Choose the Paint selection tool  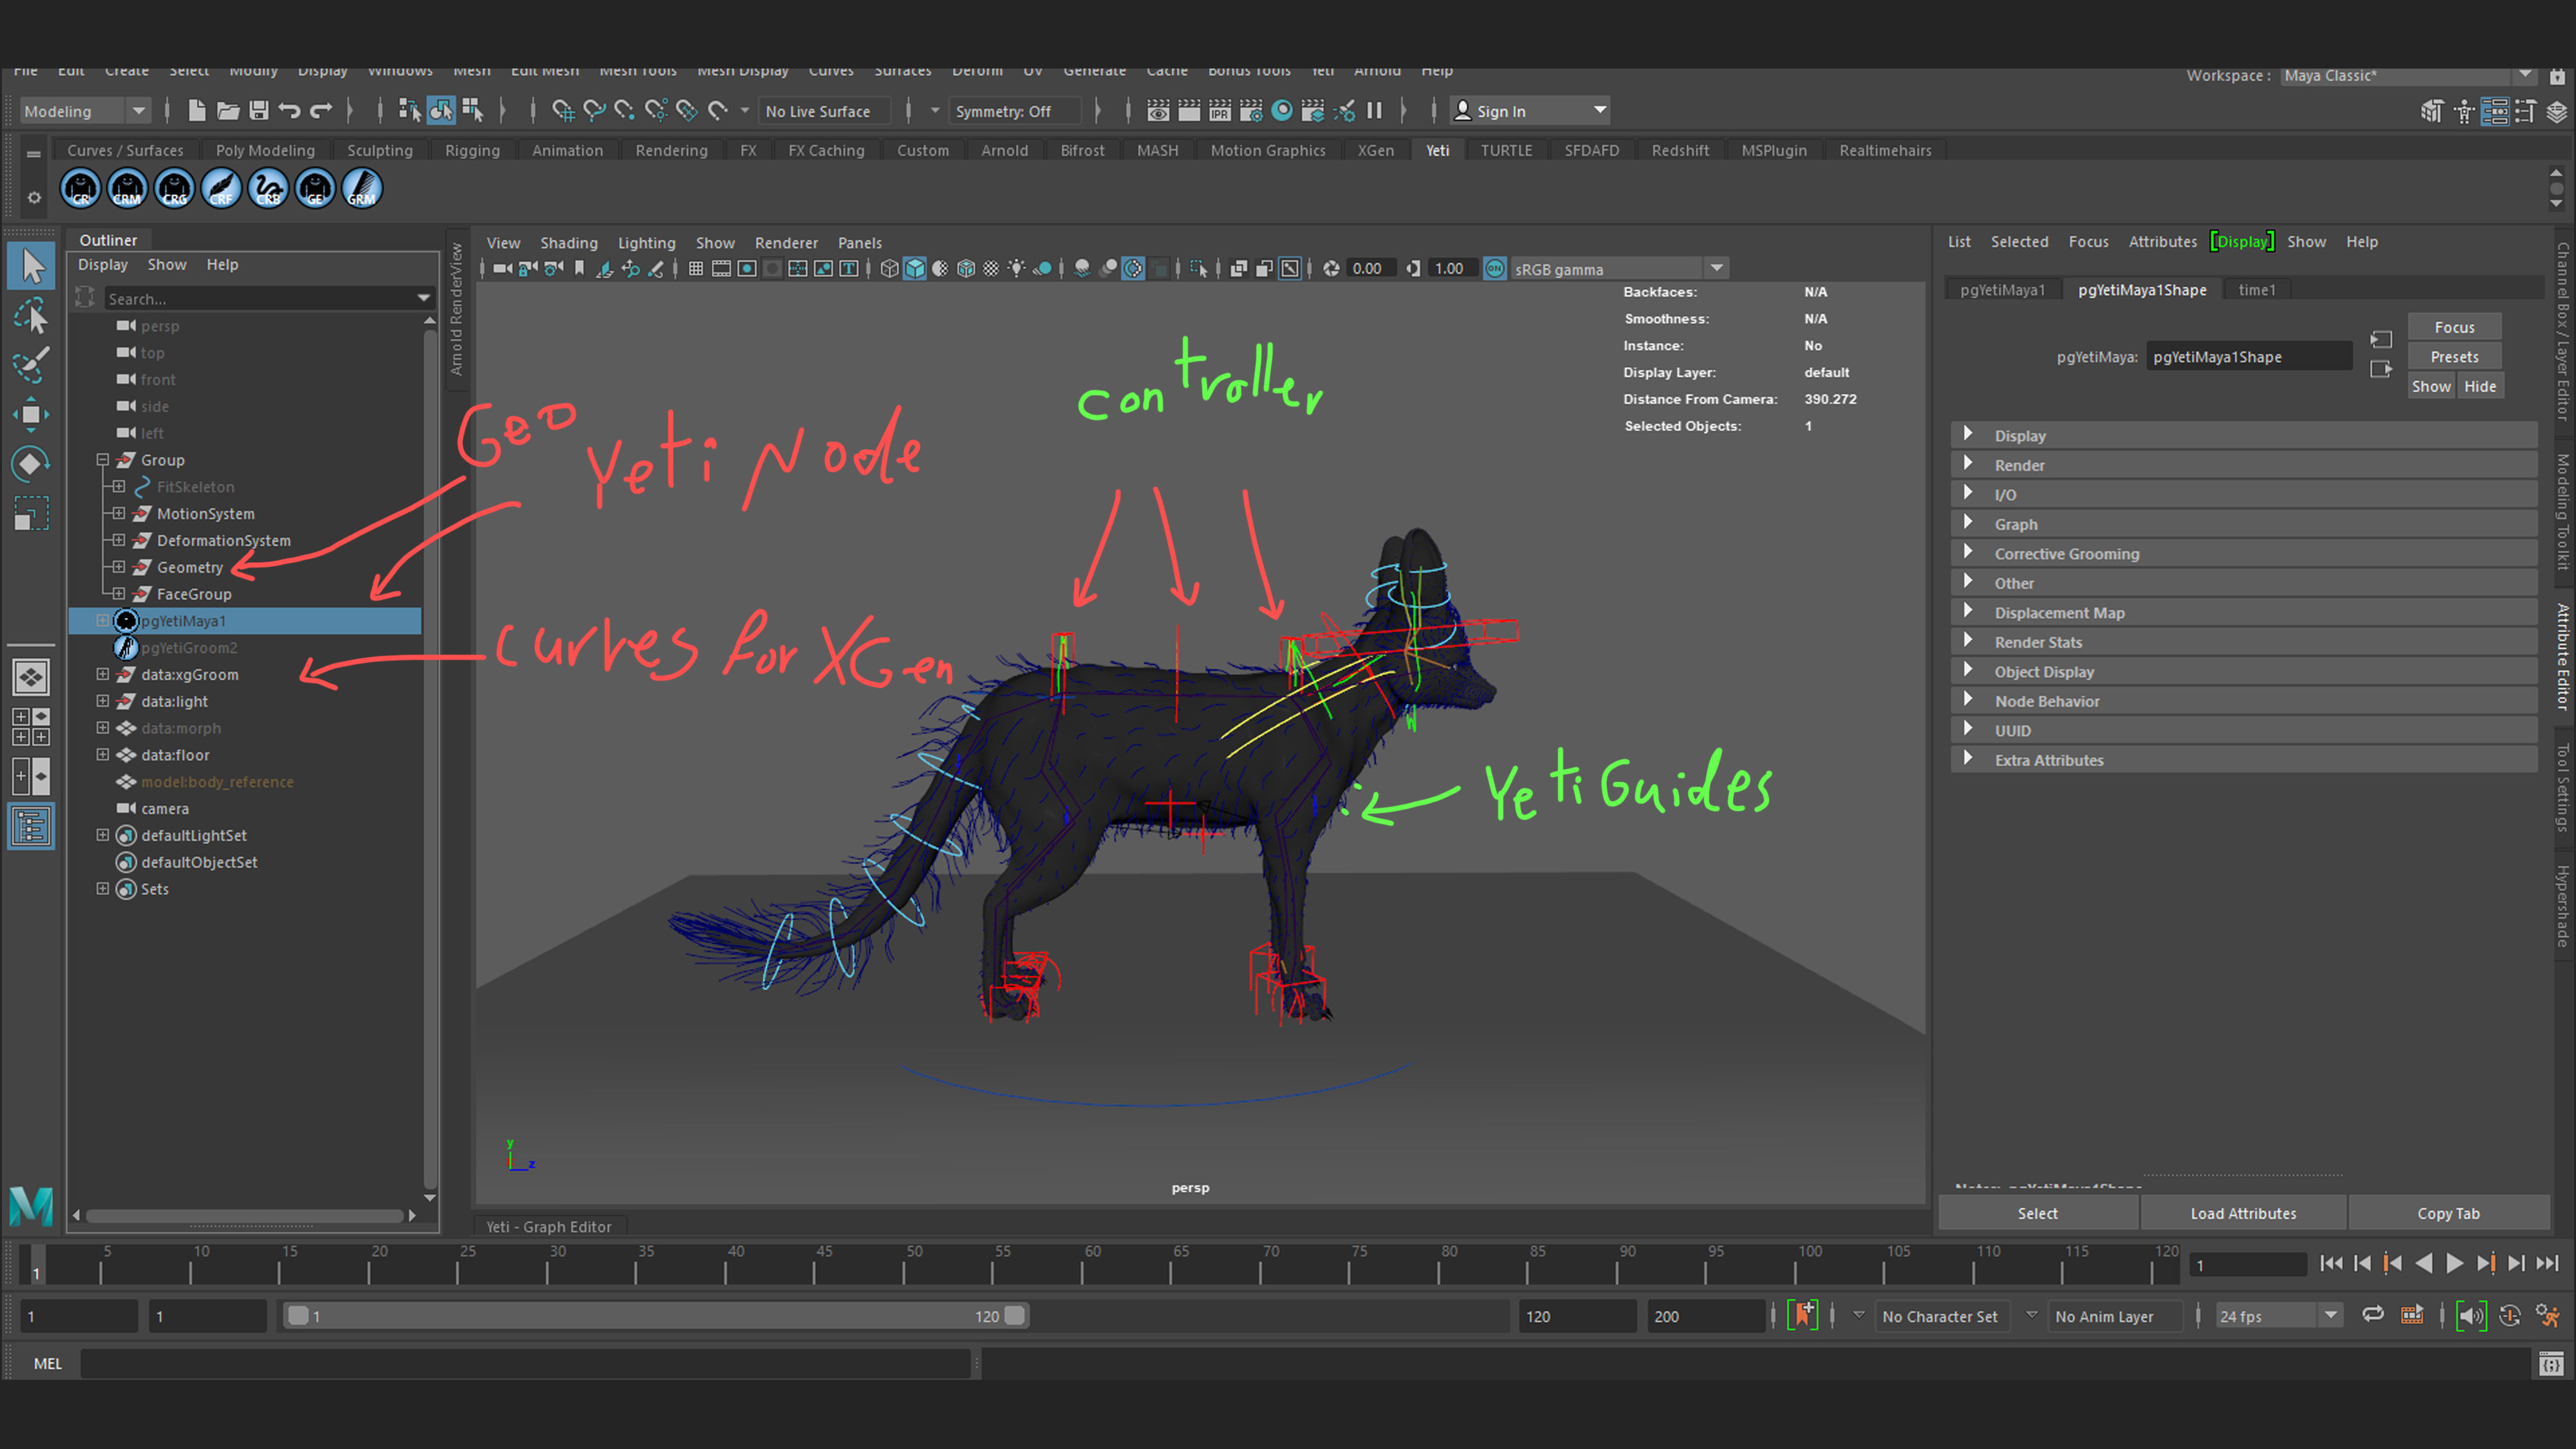31,365
